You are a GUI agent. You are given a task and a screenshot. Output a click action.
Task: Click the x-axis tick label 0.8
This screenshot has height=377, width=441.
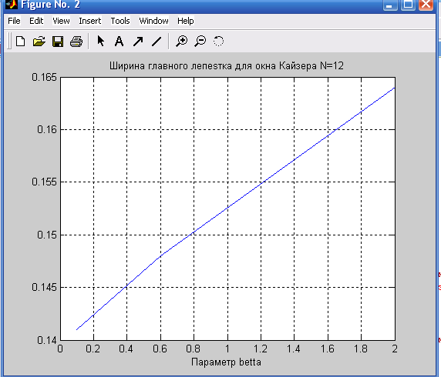[194, 349]
